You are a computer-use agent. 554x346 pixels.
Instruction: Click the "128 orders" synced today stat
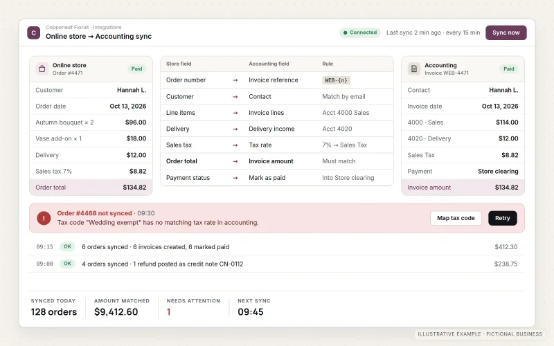(x=54, y=312)
